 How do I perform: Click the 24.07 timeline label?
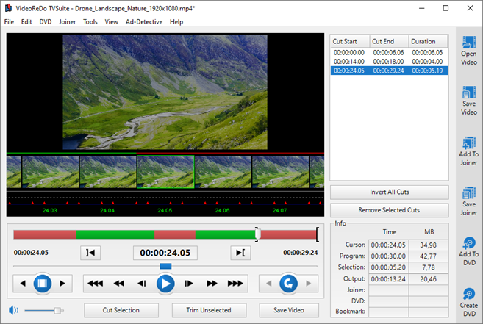coord(279,211)
